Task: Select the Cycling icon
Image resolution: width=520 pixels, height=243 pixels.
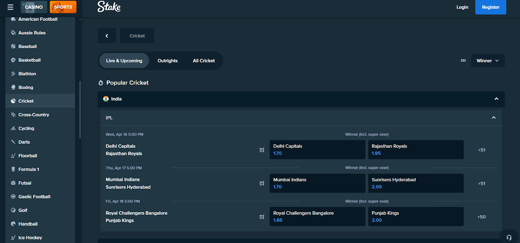Action: pyautogui.click(x=13, y=128)
